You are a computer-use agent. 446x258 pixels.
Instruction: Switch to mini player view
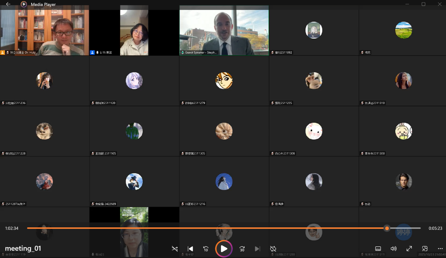tap(425, 249)
